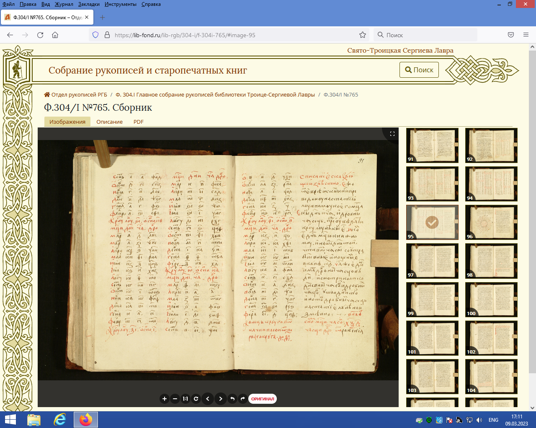536x428 pixels.
Task: Rotate the image clockwise
Action: [242, 399]
